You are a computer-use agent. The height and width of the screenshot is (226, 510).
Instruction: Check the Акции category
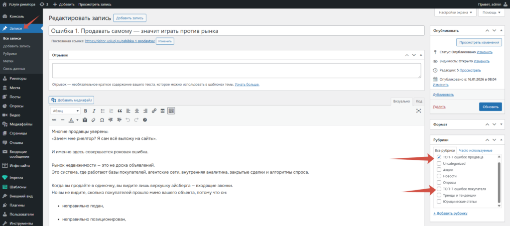point(439,170)
